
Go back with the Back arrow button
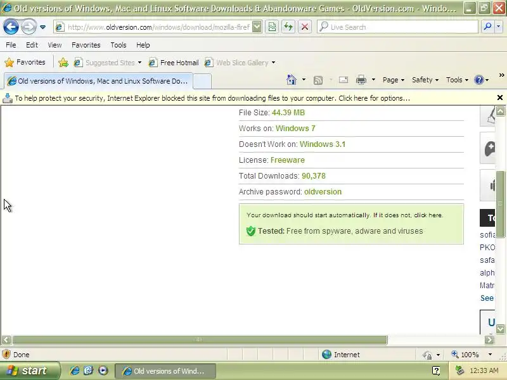(x=11, y=27)
